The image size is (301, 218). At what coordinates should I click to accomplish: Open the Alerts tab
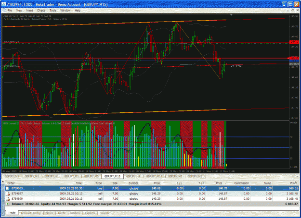(62, 213)
